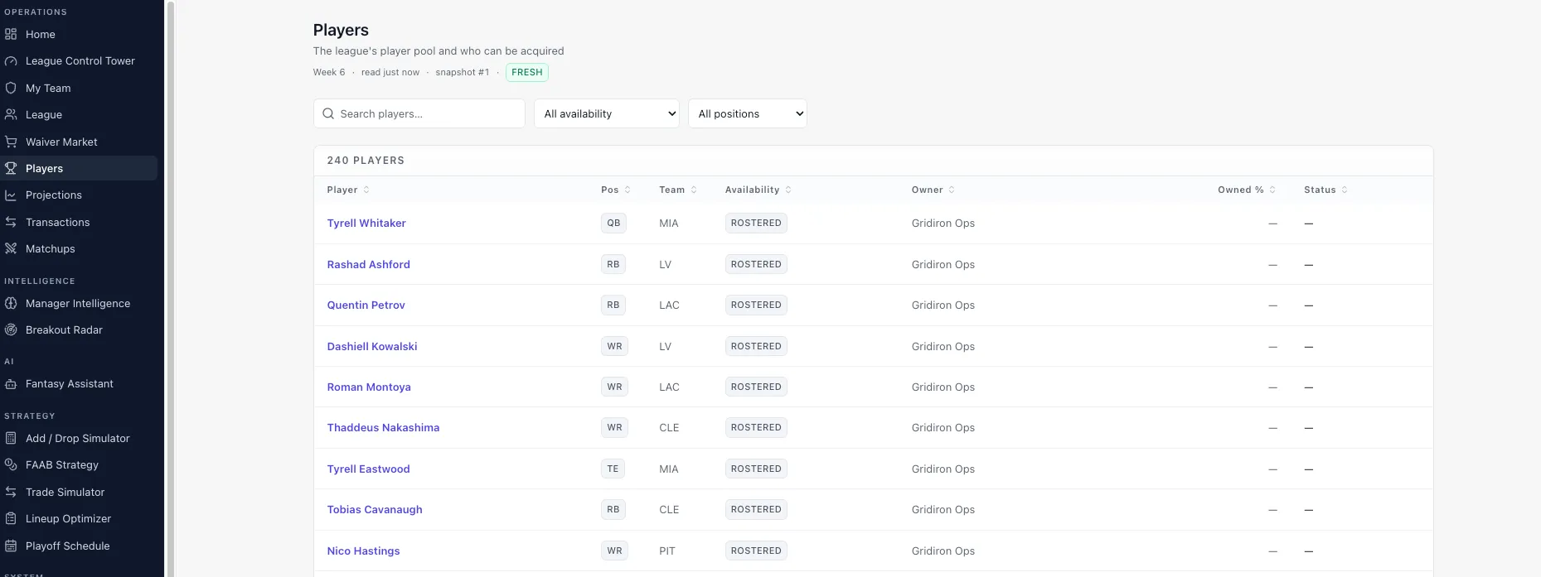Click the Breakout Radar target icon

11,329
